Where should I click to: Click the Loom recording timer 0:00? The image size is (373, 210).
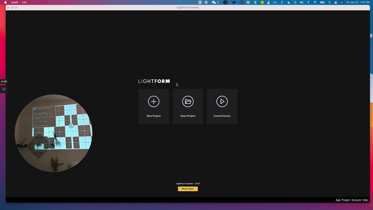(4, 81)
